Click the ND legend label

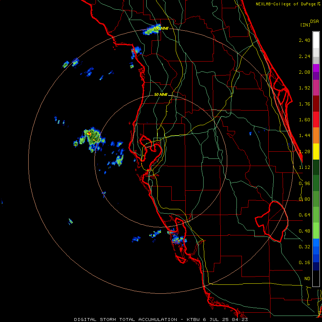tap(307, 279)
